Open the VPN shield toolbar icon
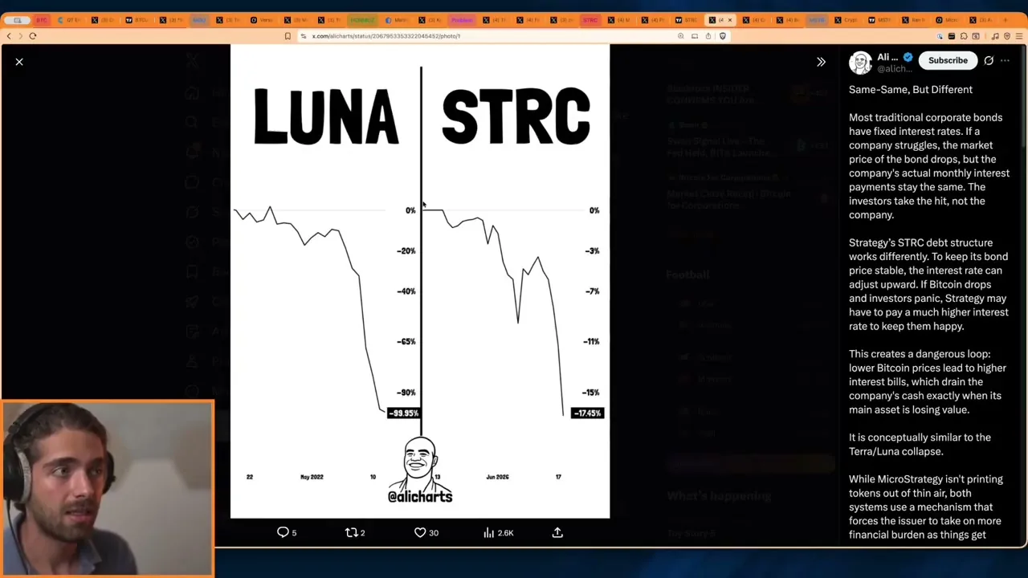This screenshot has height=578, width=1028. tap(1007, 36)
